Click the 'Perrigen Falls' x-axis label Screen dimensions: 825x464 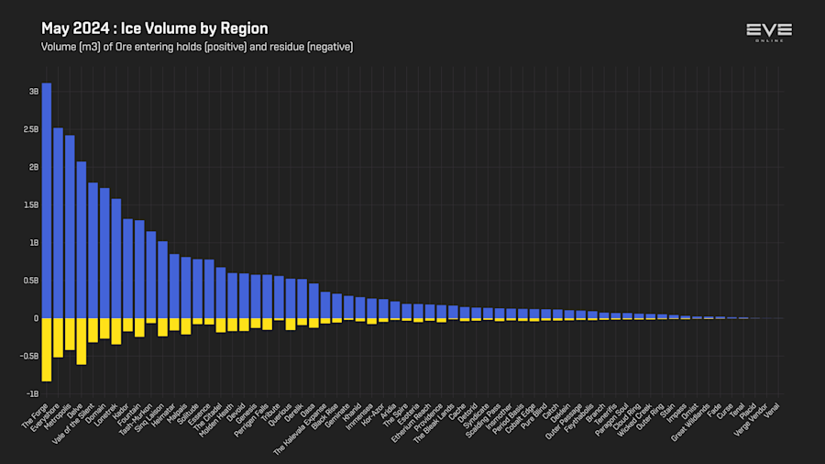(251, 420)
